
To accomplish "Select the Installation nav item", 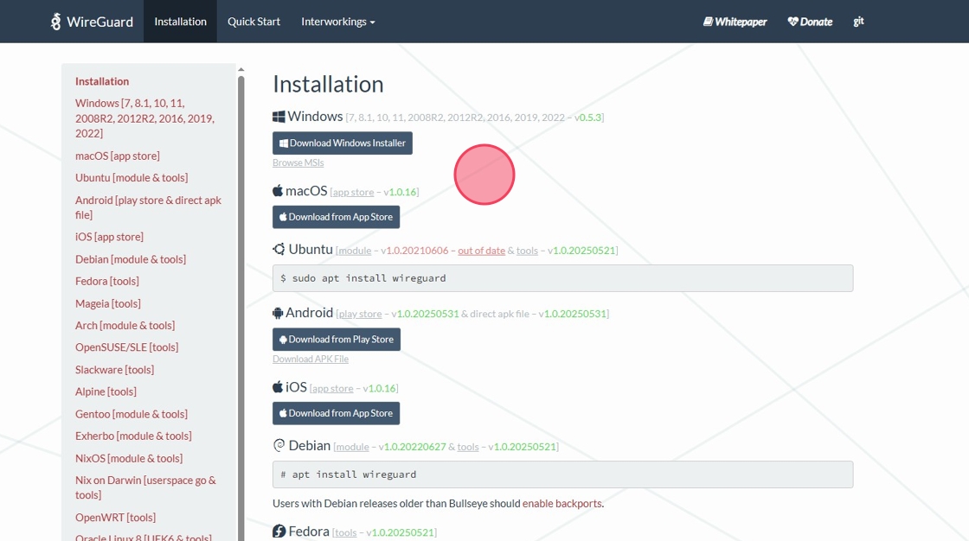I will click(x=180, y=22).
